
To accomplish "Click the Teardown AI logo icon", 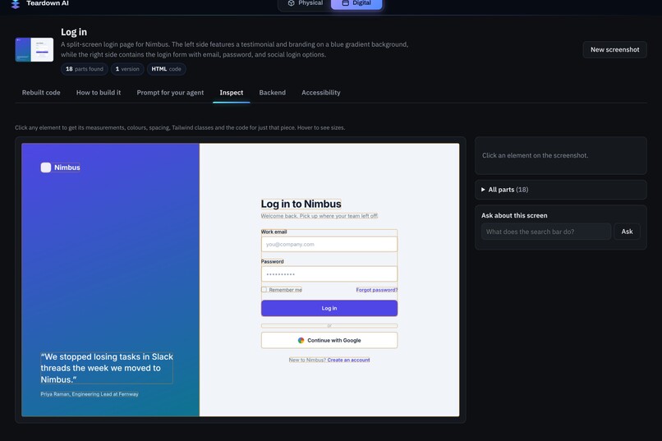I will tap(16, 4).
